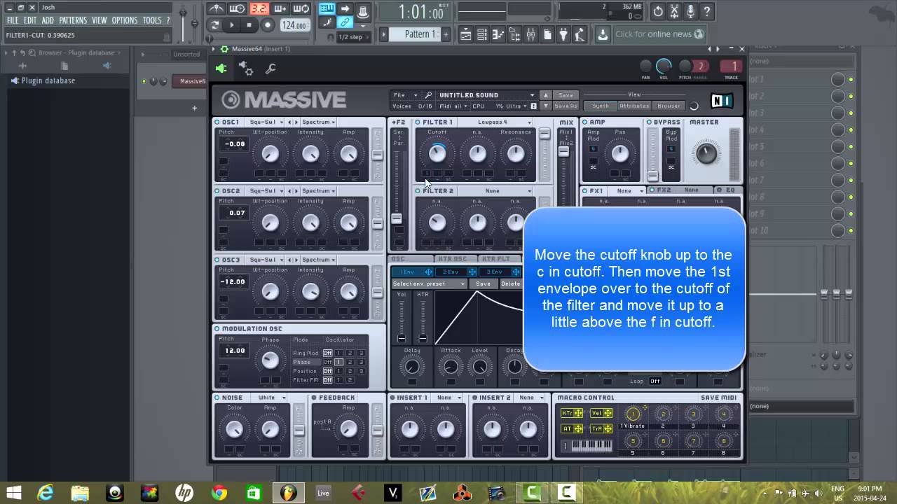Click the transport stop button
Viewport: 897px width, 504px height.
[249, 24]
